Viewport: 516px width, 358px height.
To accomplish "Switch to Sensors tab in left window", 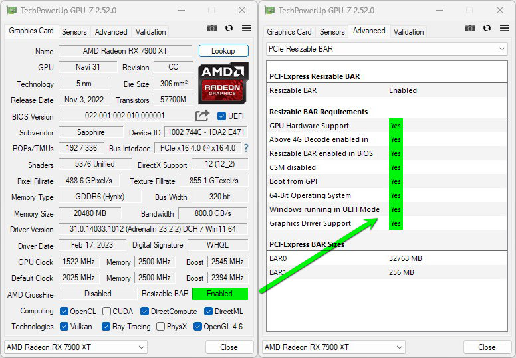I will pyautogui.click(x=74, y=32).
